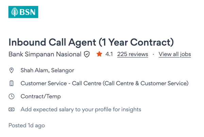Click the orange star rating icon
The image size is (204, 137).
pyautogui.click(x=99, y=54)
